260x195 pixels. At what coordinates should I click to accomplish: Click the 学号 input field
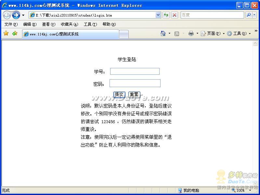(135, 71)
